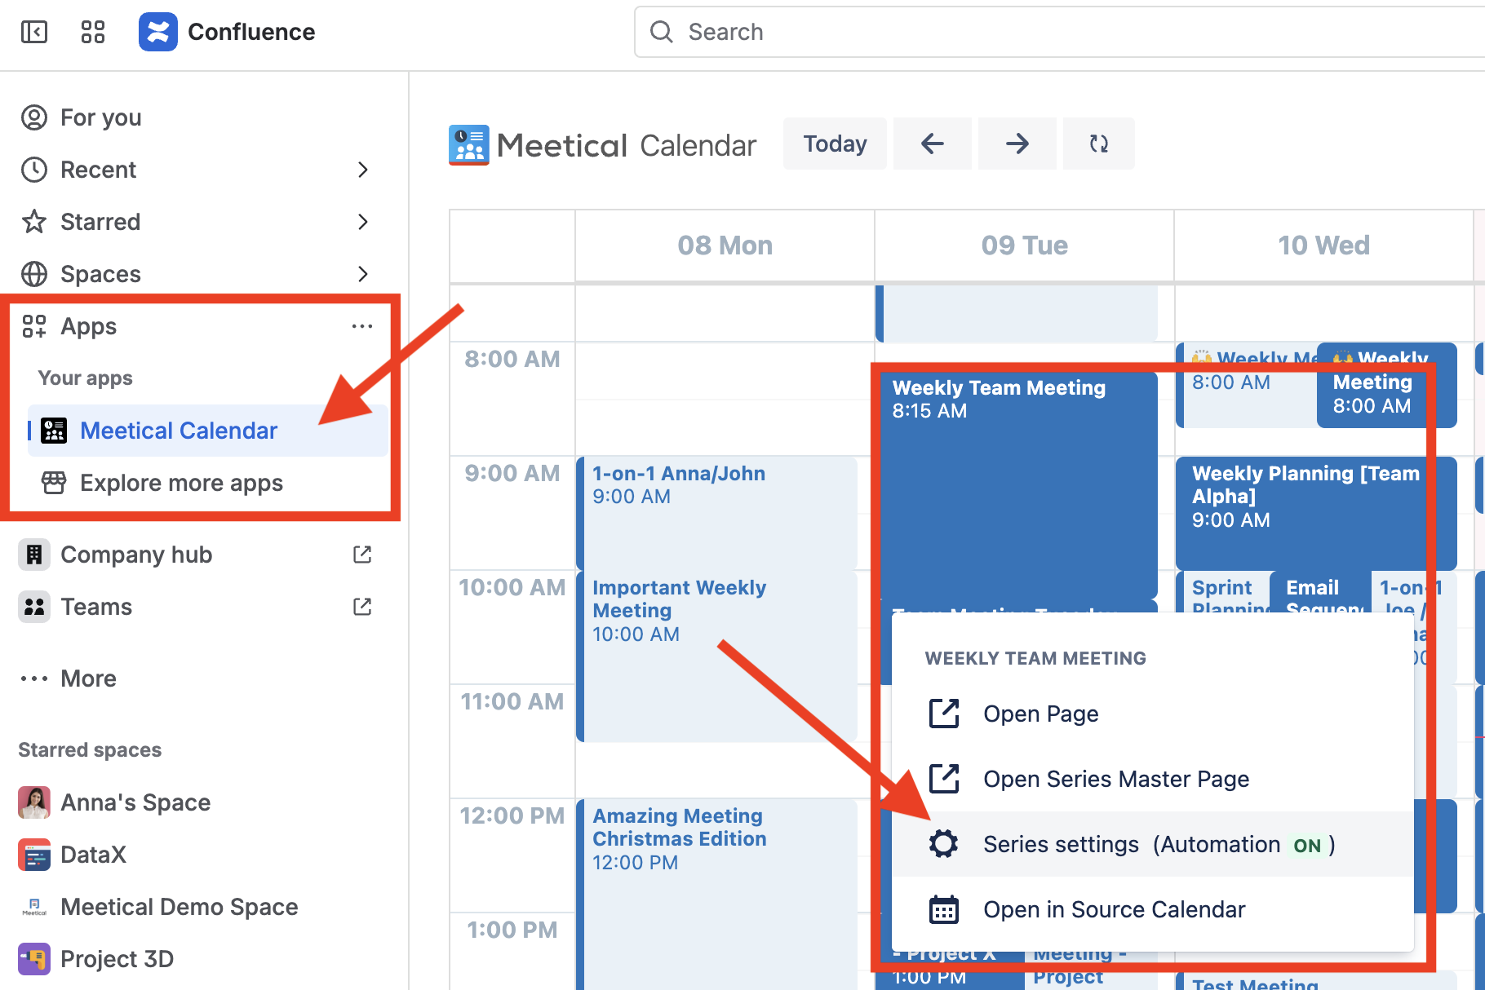Refresh the calendar with the sync icon

(1099, 144)
